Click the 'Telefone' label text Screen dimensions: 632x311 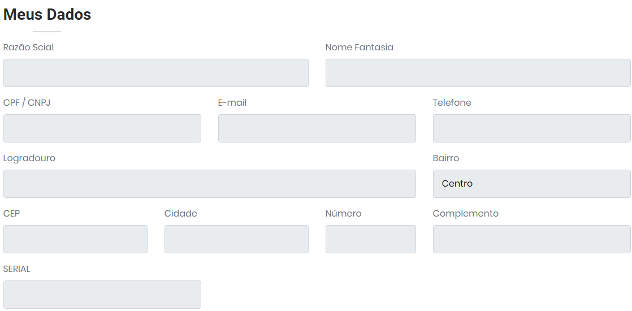(452, 103)
